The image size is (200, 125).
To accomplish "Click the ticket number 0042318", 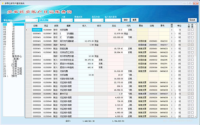I will pyautogui.click(x=164, y=41).
